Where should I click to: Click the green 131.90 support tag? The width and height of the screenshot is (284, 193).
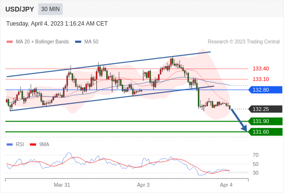[265, 121]
